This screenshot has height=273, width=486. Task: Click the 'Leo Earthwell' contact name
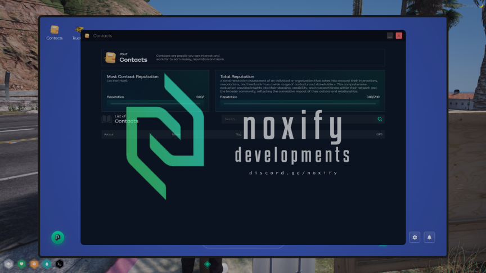(x=117, y=81)
